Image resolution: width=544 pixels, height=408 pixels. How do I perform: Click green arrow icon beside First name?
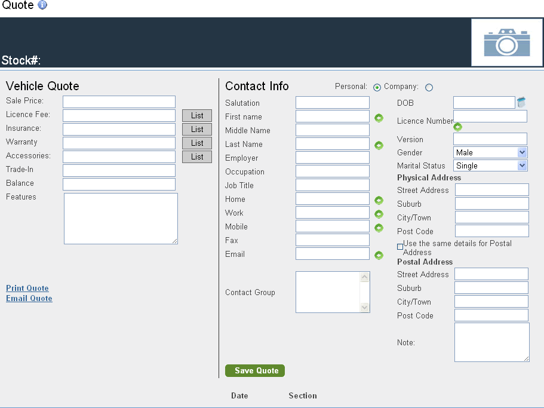[379, 118]
